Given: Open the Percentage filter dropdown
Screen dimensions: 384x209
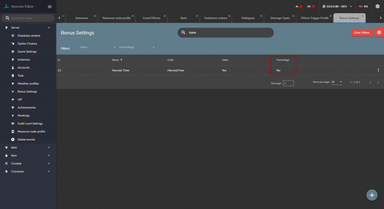Looking at the screenshot, I should tap(137, 47).
